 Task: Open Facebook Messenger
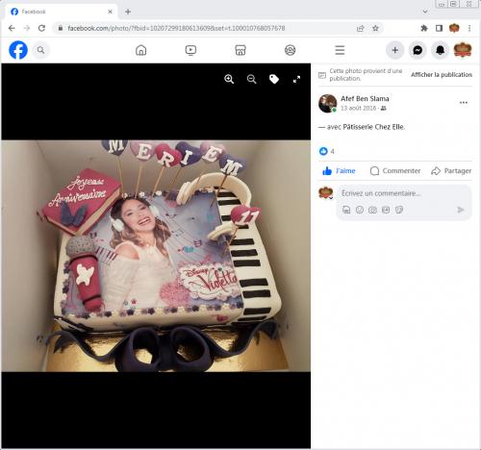click(418, 50)
